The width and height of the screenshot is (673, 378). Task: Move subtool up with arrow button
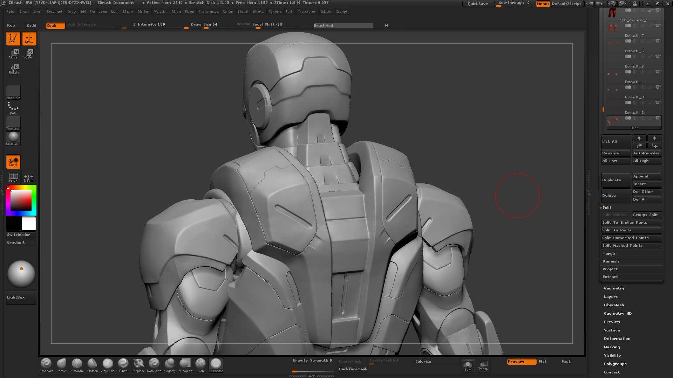click(x=639, y=138)
